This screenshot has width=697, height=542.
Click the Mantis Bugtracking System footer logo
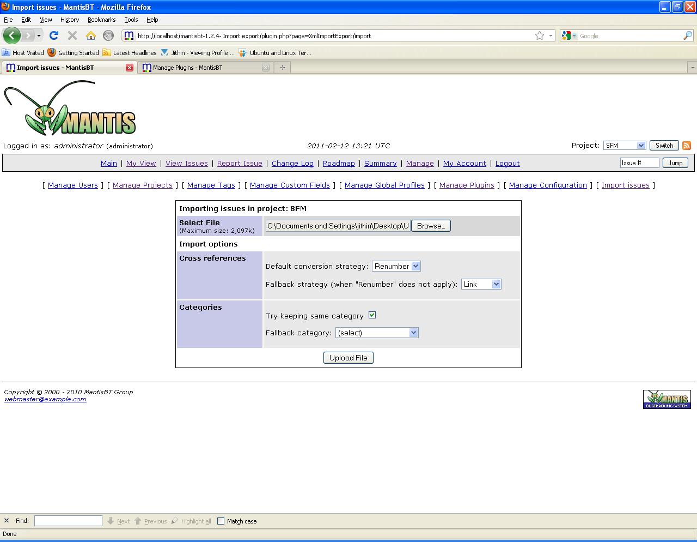[x=667, y=399]
